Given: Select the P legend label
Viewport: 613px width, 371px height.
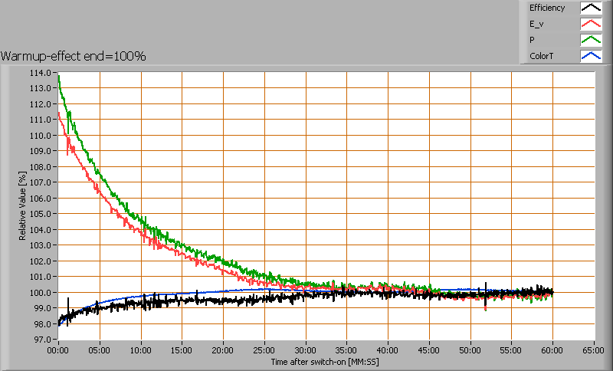Looking at the screenshot, I should (x=532, y=40).
